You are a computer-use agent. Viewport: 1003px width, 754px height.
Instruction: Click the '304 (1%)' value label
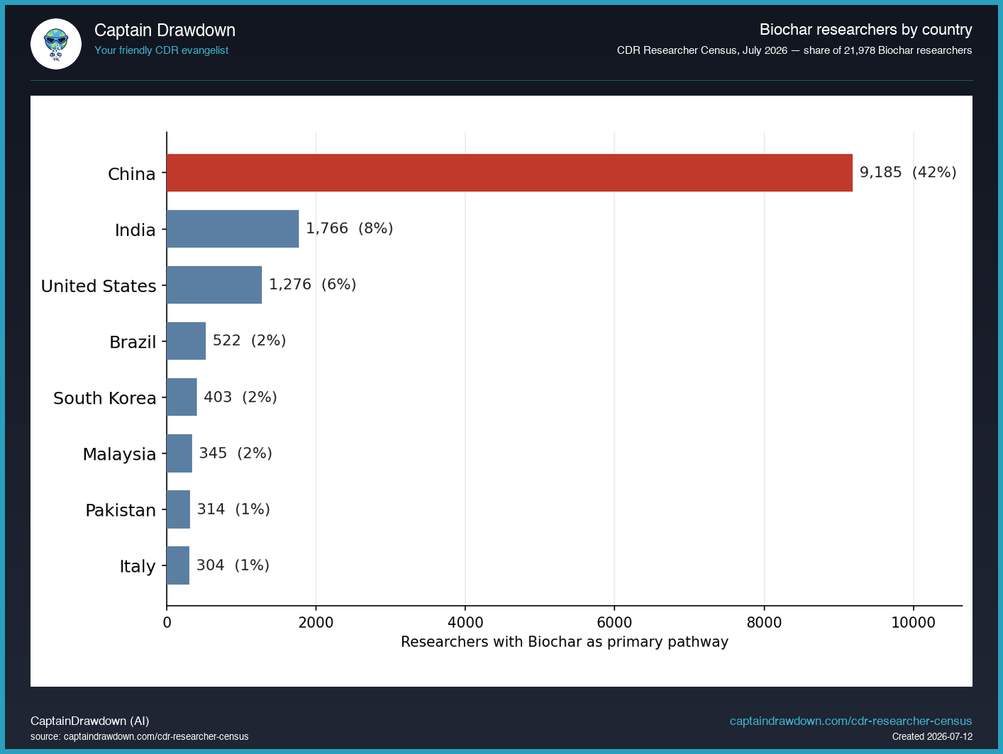pyautogui.click(x=233, y=565)
